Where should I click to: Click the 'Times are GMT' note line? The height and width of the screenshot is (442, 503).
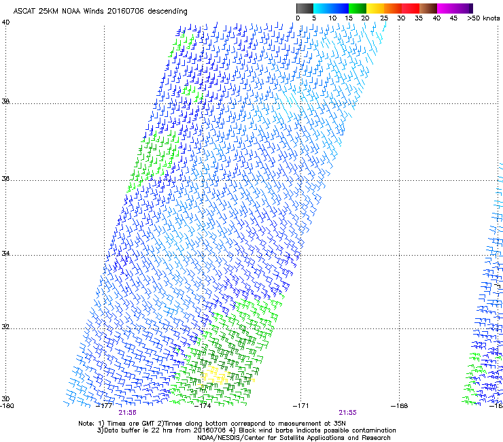[212, 424]
